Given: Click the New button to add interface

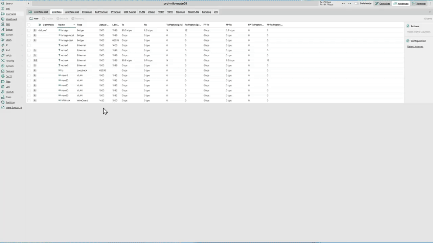Looking at the screenshot, I should [x=34, y=19].
